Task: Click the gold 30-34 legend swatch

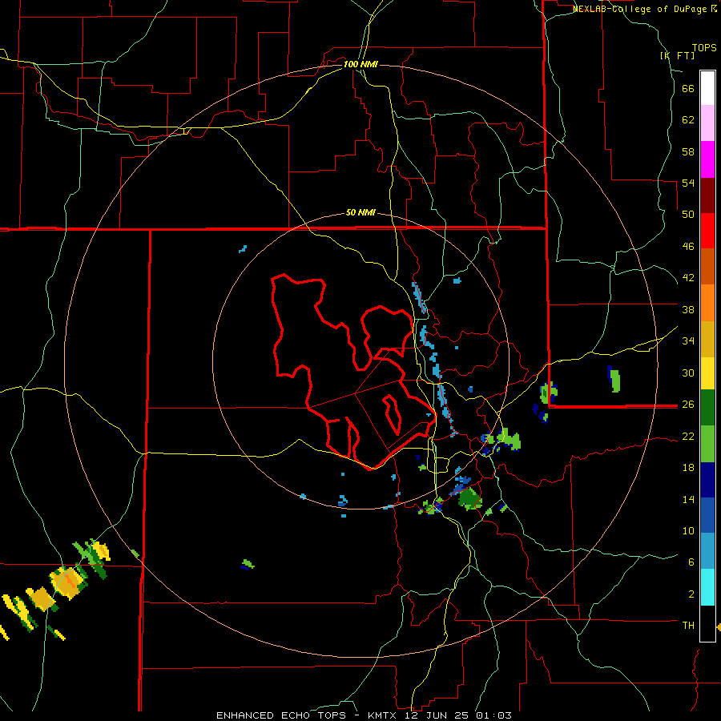Action: point(707,339)
